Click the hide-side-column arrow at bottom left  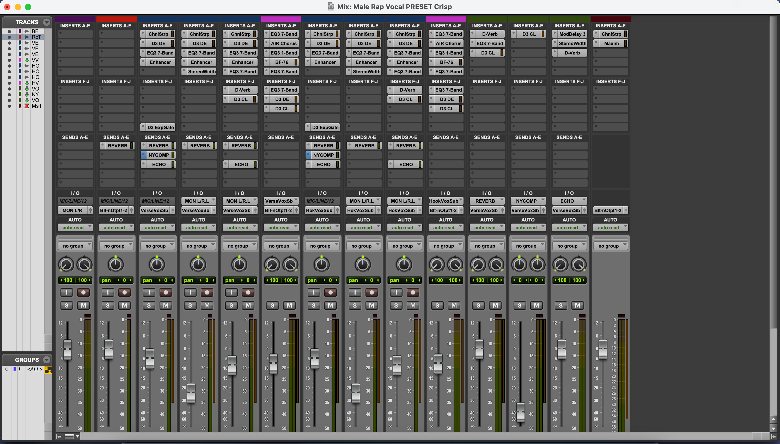pyautogui.click(x=58, y=436)
